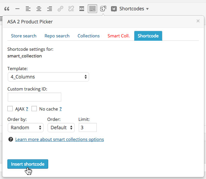Open the Template dropdown showing 4_Columns
The image size is (206, 179).
[x=48, y=77]
